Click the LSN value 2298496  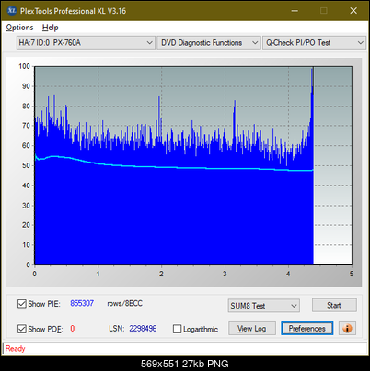coord(143,329)
